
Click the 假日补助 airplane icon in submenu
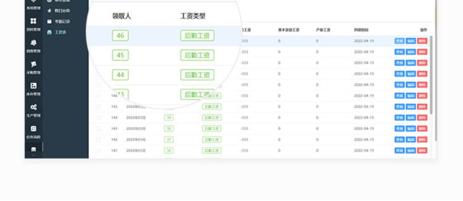(49, 10)
